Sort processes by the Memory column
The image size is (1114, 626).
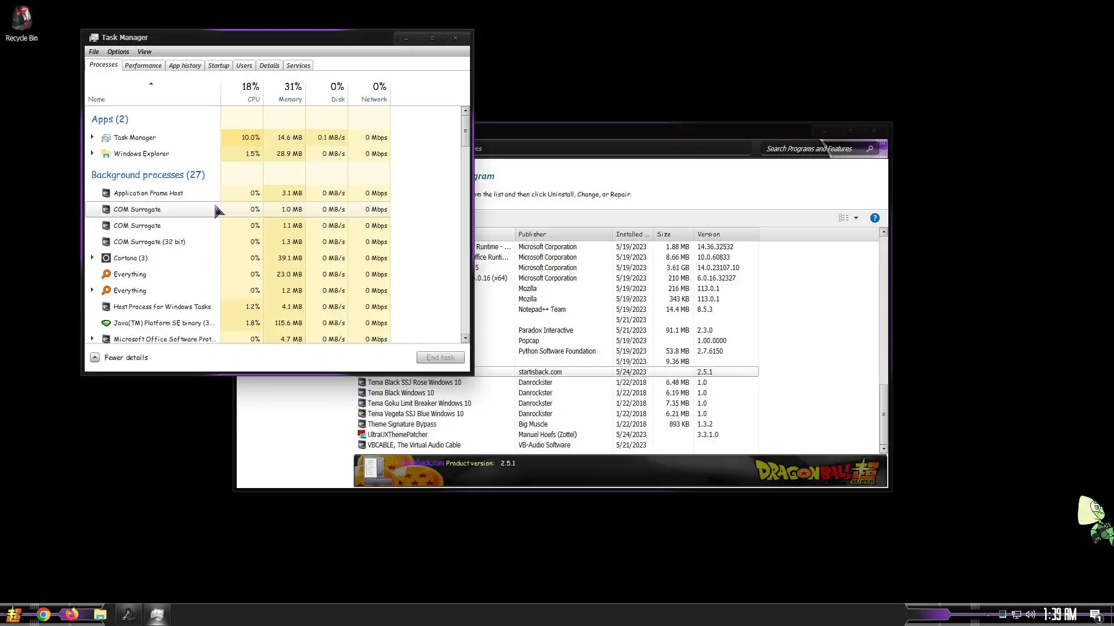click(290, 93)
